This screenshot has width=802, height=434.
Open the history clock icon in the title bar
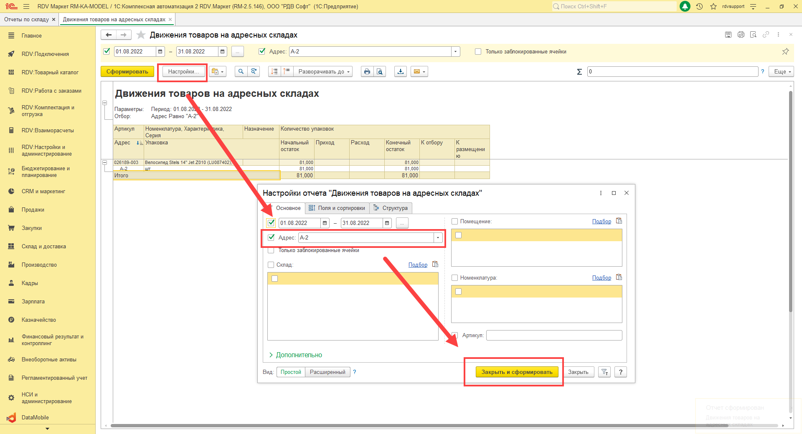coord(699,6)
